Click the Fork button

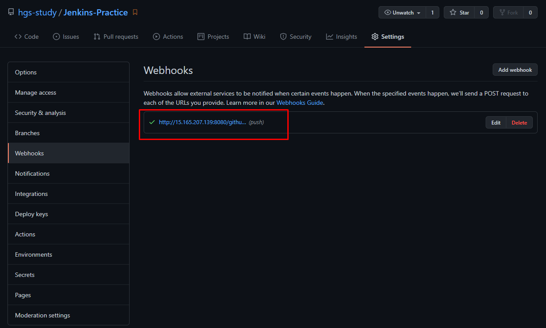(x=508, y=13)
